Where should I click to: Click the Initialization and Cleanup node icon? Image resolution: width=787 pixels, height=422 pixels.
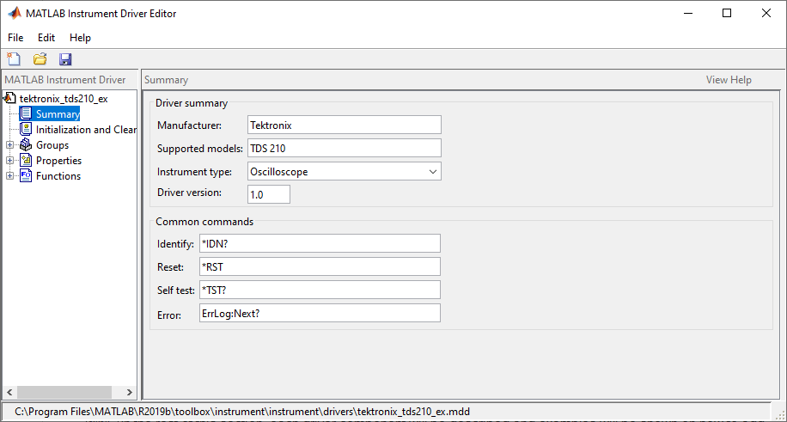tap(27, 130)
